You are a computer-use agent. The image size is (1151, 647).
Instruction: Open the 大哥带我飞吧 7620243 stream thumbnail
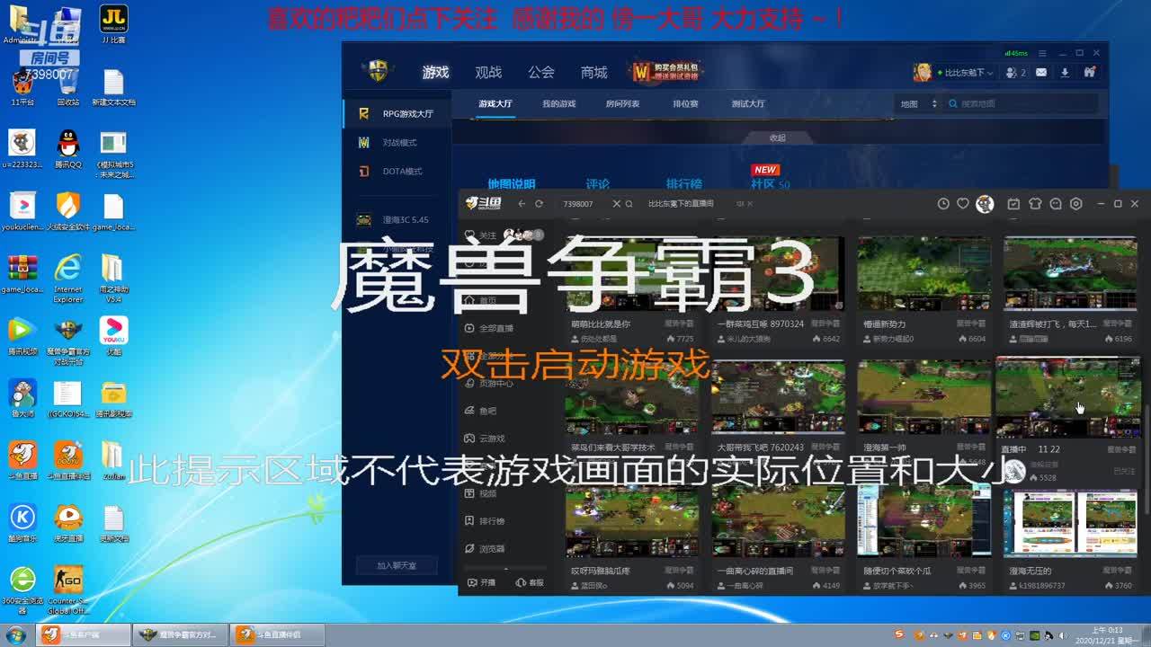tap(778, 397)
